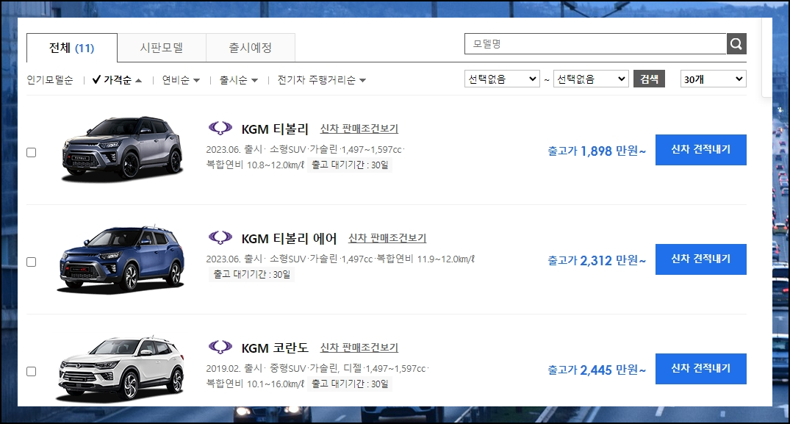Open 신차 판매조건보기 link for 티볼리
The height and width of the screenshot is (424, 790).
click(x=359, y=129)
